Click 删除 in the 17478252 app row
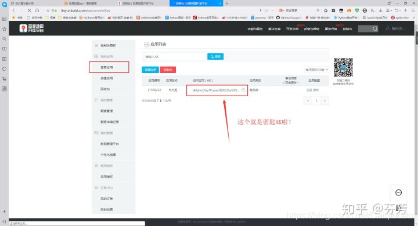This screenshot has width=418, height=226. pyautogui.click(x=316, y=90)
